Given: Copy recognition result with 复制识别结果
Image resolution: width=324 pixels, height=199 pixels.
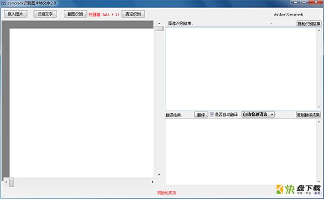Looking at the screenshot, I should (x=309, y=24).
